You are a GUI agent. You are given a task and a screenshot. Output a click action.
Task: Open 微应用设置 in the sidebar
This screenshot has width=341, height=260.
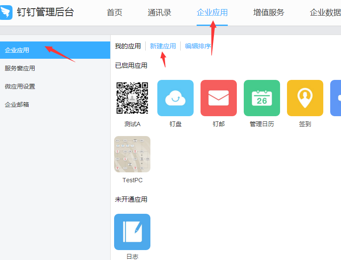pyautogui.click(x=20, y=86)
